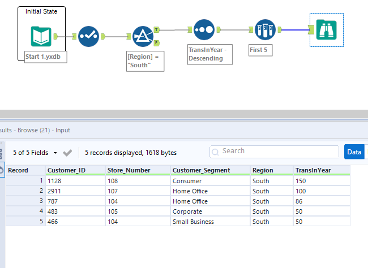The image size is (368, 268).
Task: Click the 'First 5' annotation
Action: tap(260, 50)
